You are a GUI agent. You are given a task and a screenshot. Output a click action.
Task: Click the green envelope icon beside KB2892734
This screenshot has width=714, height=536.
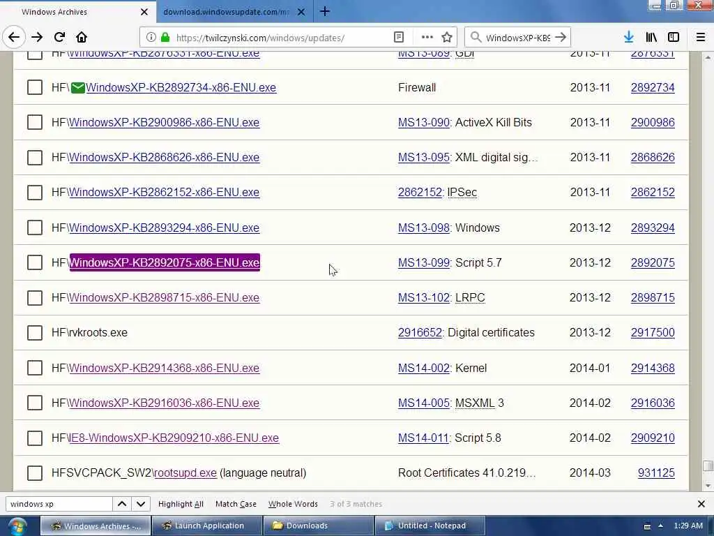point(78,87)
